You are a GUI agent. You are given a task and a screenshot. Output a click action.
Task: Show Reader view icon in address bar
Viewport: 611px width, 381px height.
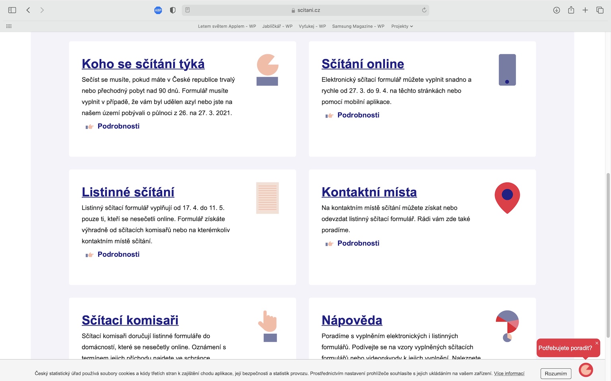[x=188, y=10]
